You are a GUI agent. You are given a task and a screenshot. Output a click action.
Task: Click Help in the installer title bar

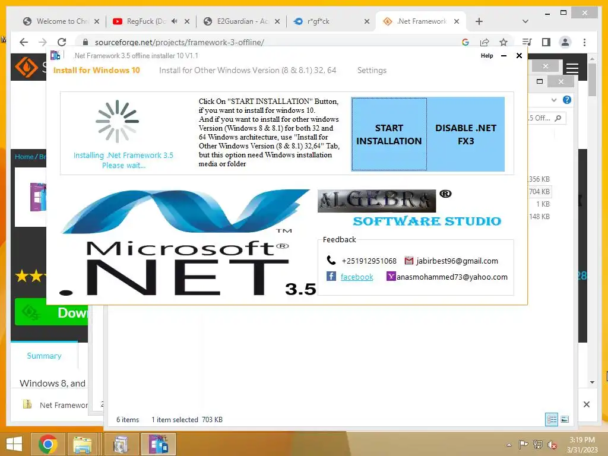487,56
